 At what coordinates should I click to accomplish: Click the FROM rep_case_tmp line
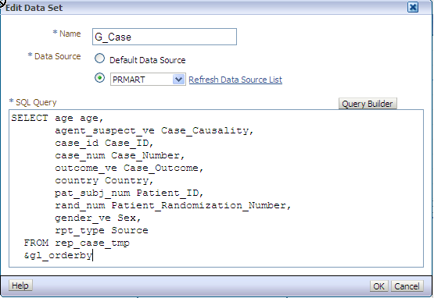(x=77, y=243)
